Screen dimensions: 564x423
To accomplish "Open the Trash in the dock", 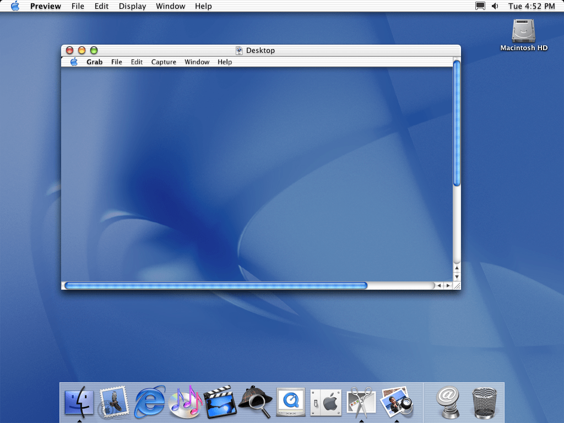I will [484, 403].
